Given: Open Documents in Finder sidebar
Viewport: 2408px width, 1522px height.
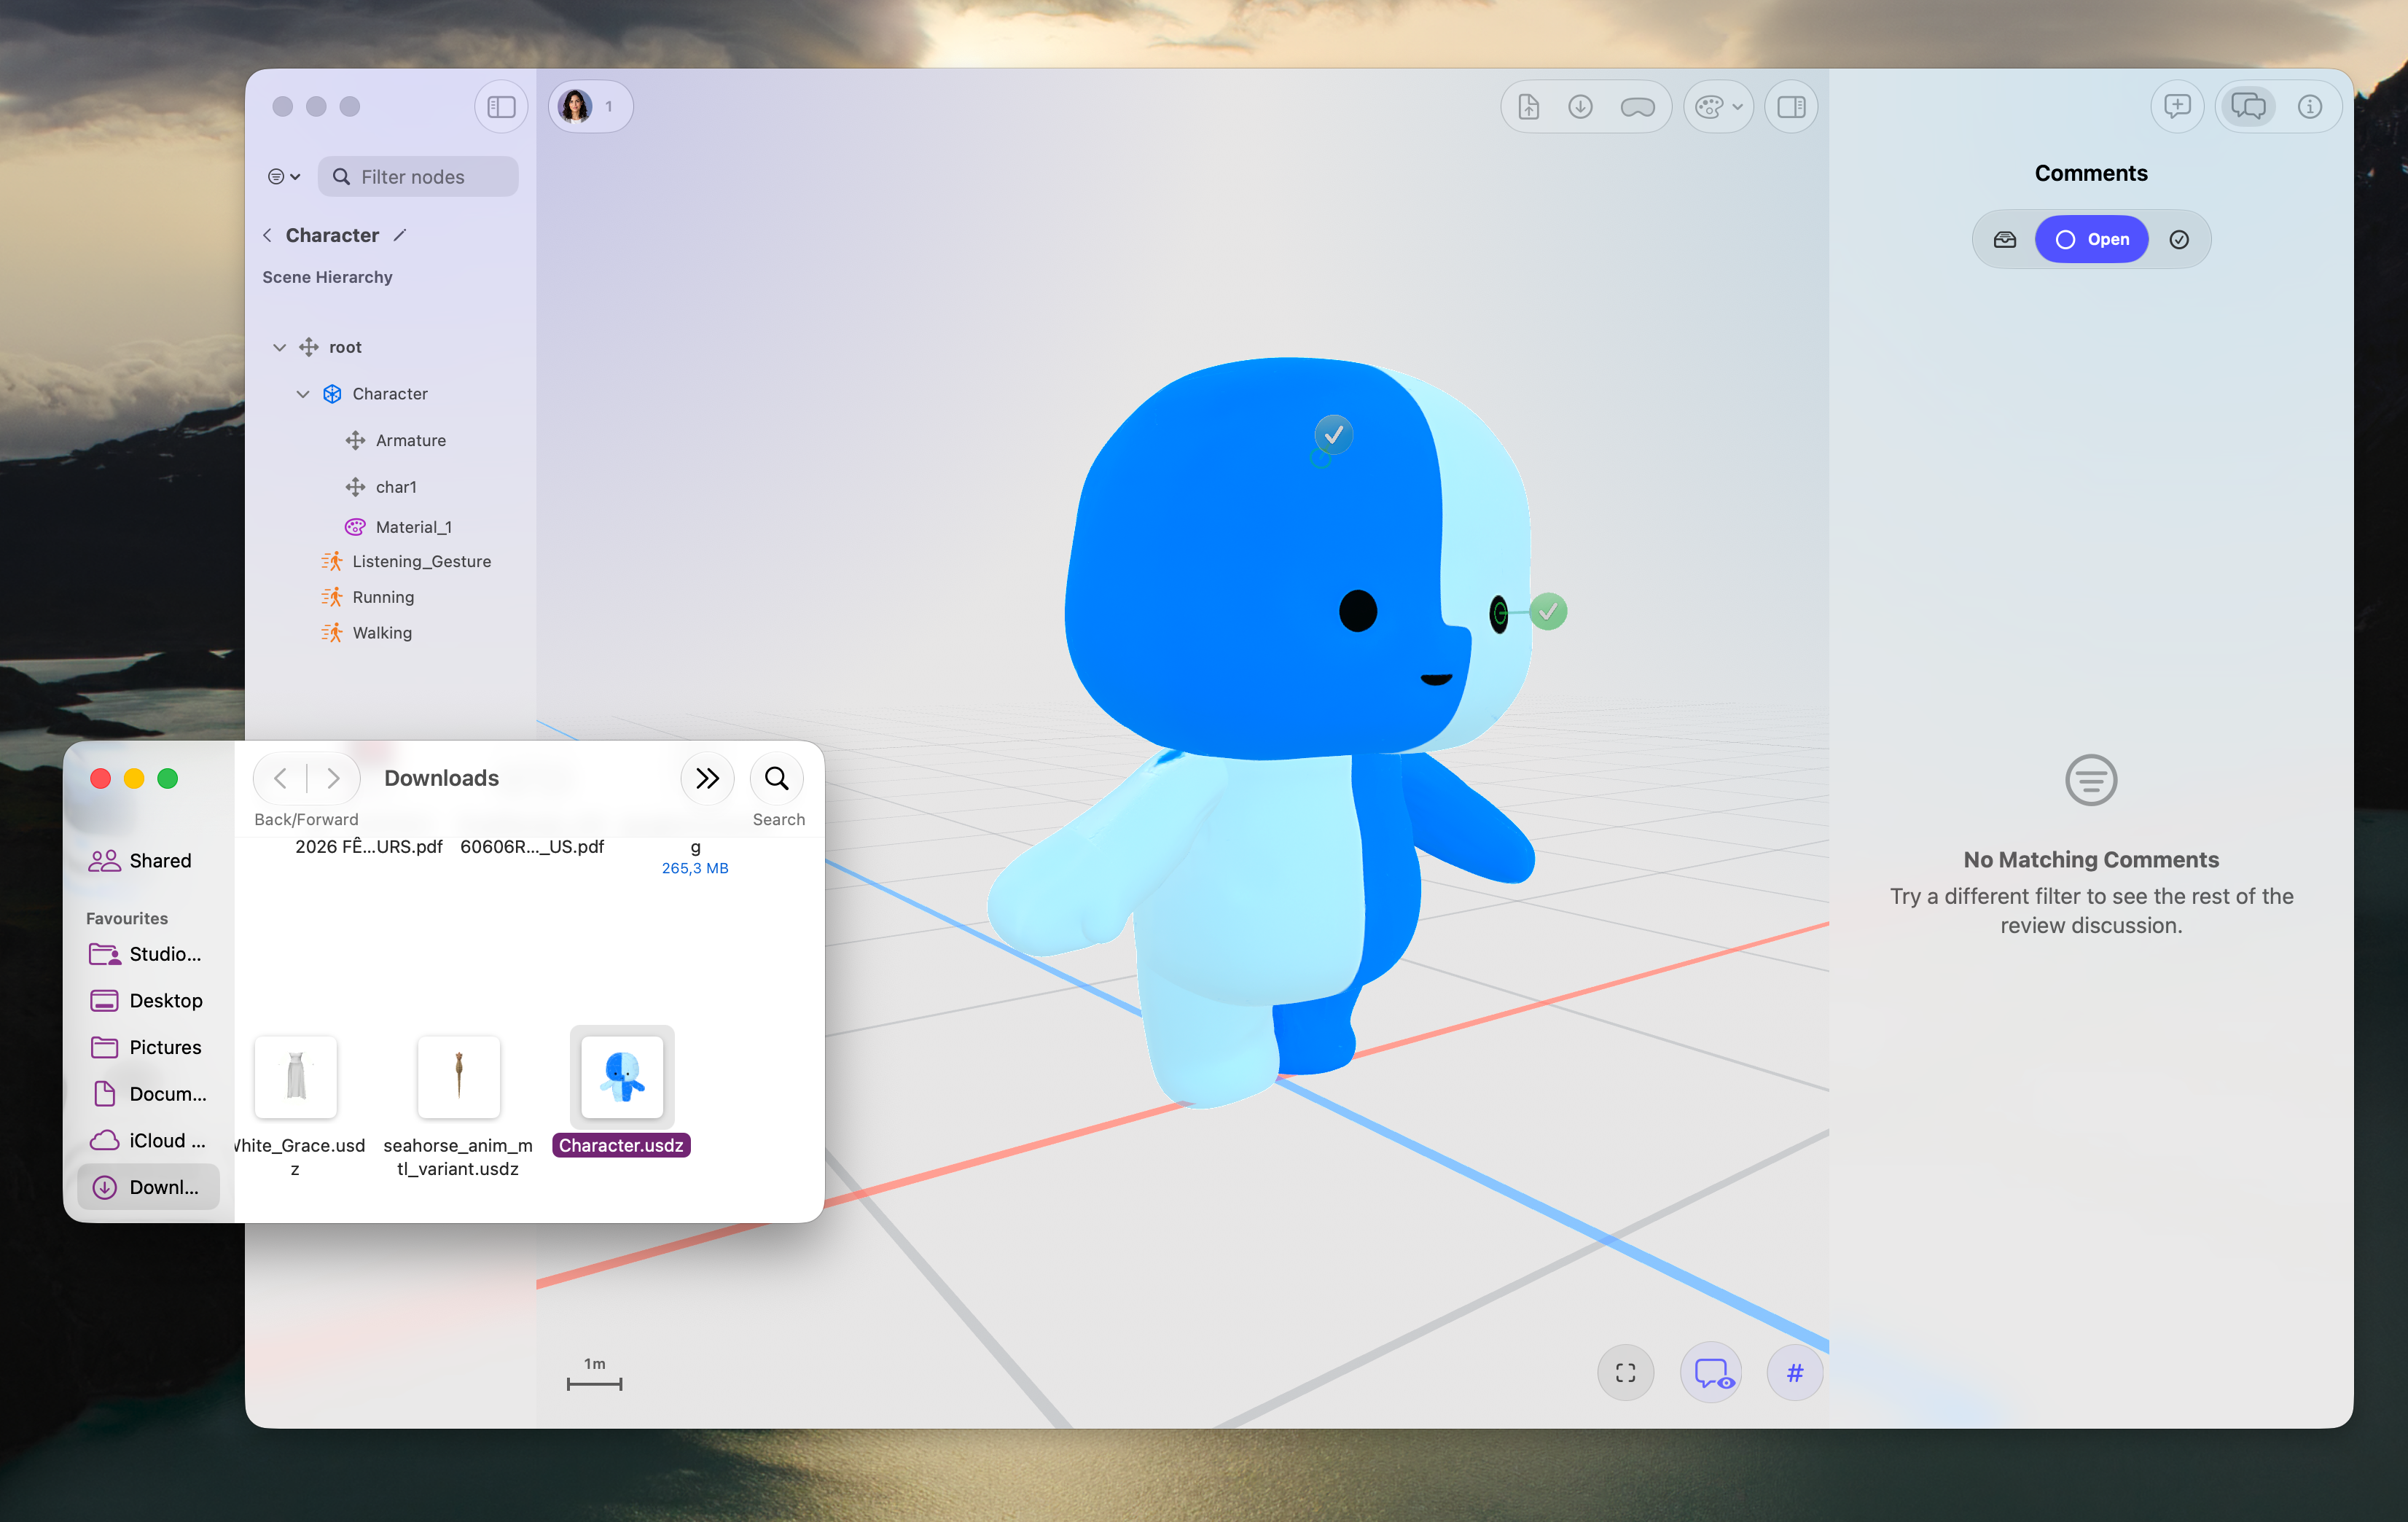Looking at the screenshot, I should pos(148,1094).
